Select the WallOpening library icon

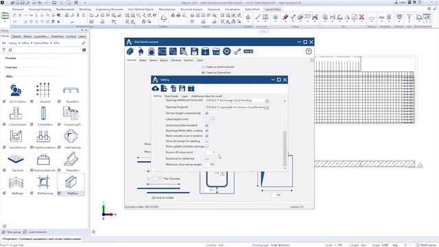click(x=43, y=183)
